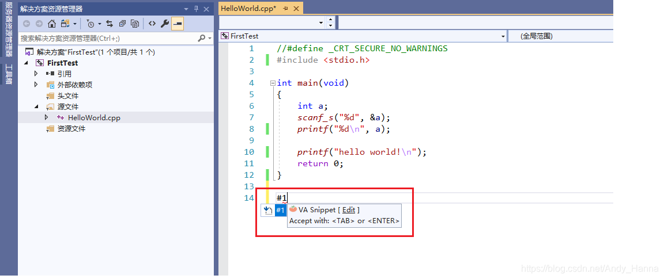This screenshot has height=279, width=664.
Task: Click the commented '_CRT_SECURE_NO_WARNINGS' line
Action: [x=362, y=49]
